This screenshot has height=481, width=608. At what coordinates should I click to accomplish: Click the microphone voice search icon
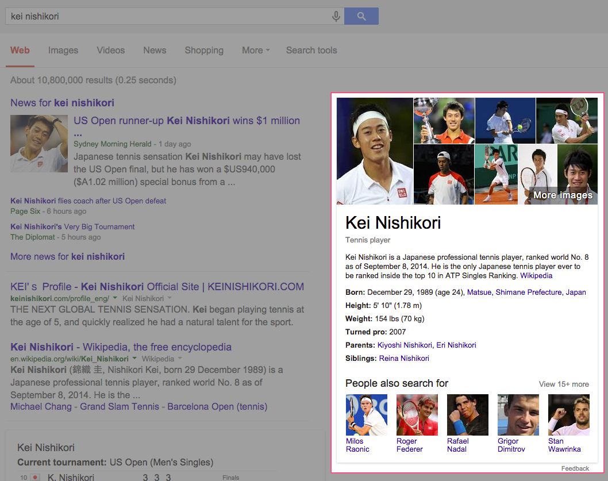[x=336, y=16]
